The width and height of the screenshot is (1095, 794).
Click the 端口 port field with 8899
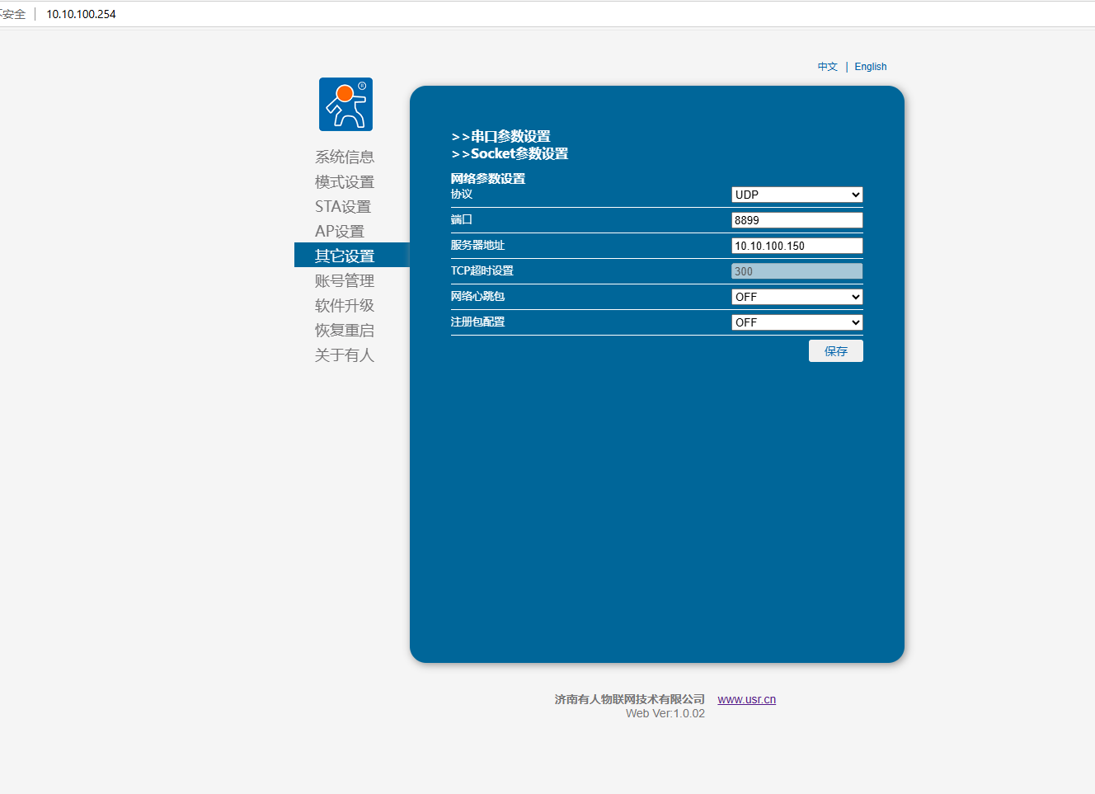(x=797, y=220)
